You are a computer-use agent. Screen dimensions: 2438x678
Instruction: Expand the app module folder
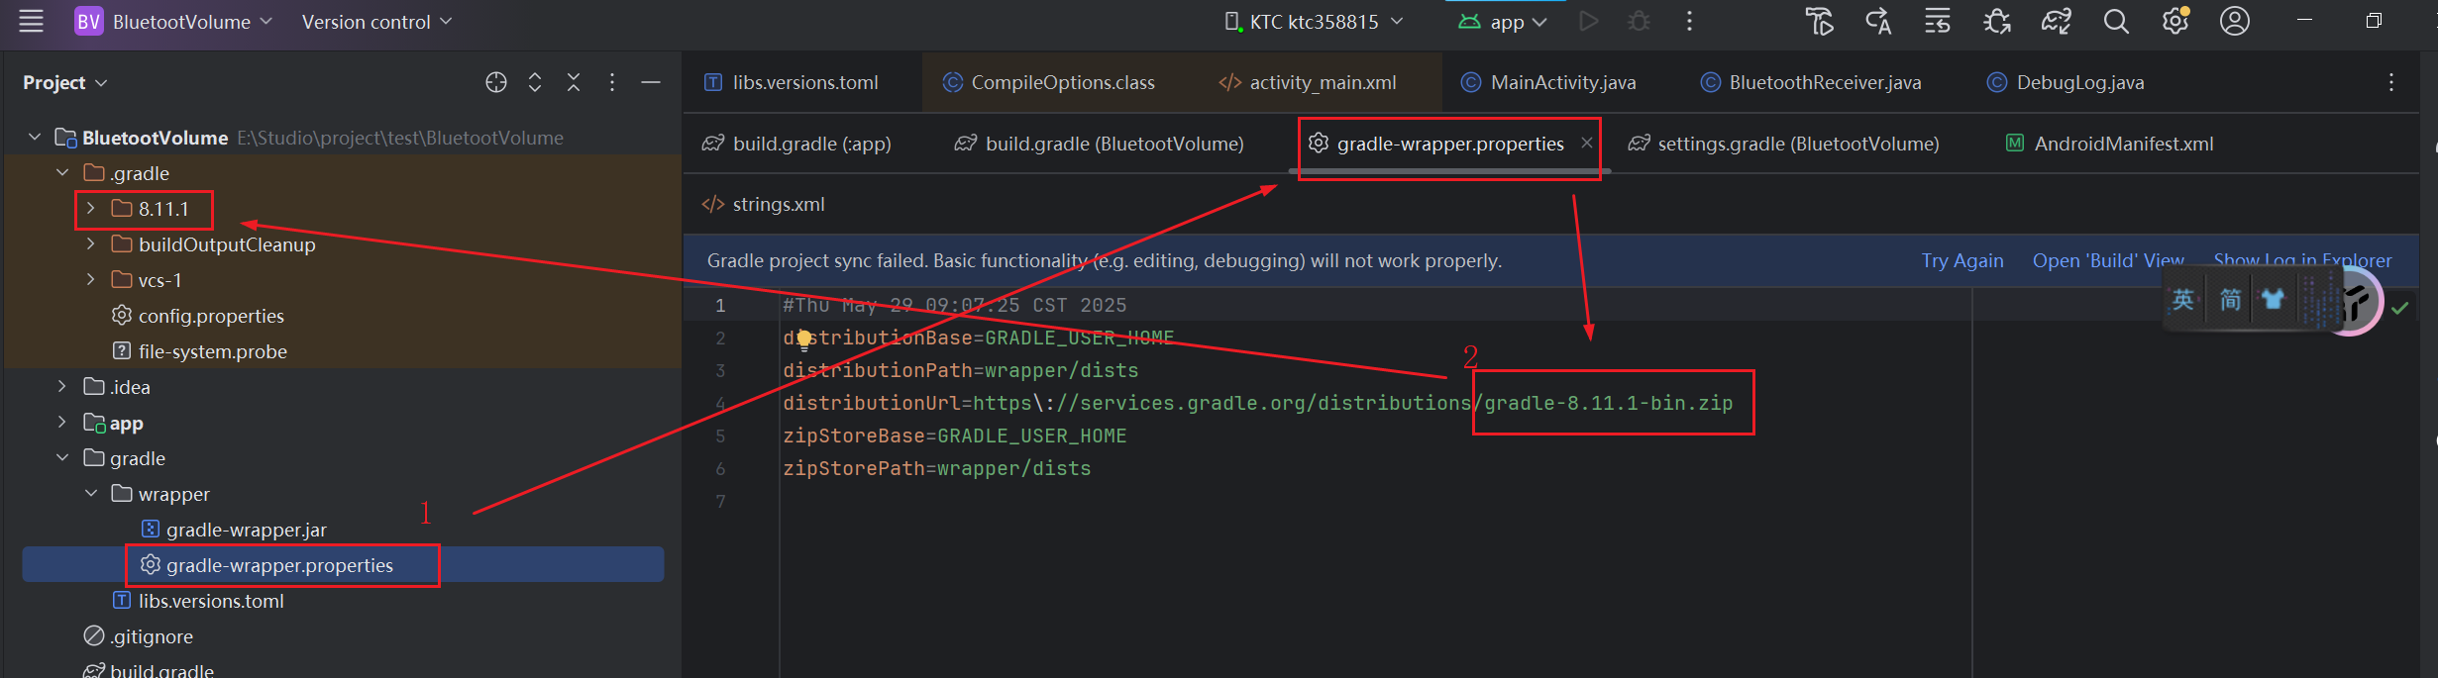62,423
